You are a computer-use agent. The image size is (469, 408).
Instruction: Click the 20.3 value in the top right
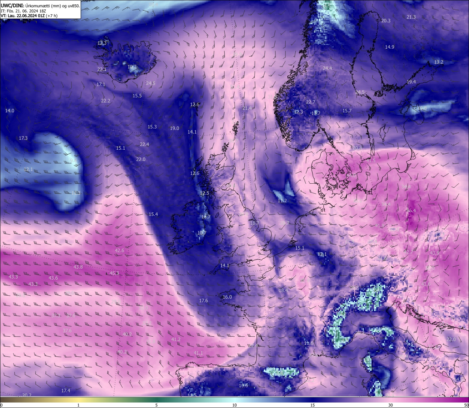point(386,20)
